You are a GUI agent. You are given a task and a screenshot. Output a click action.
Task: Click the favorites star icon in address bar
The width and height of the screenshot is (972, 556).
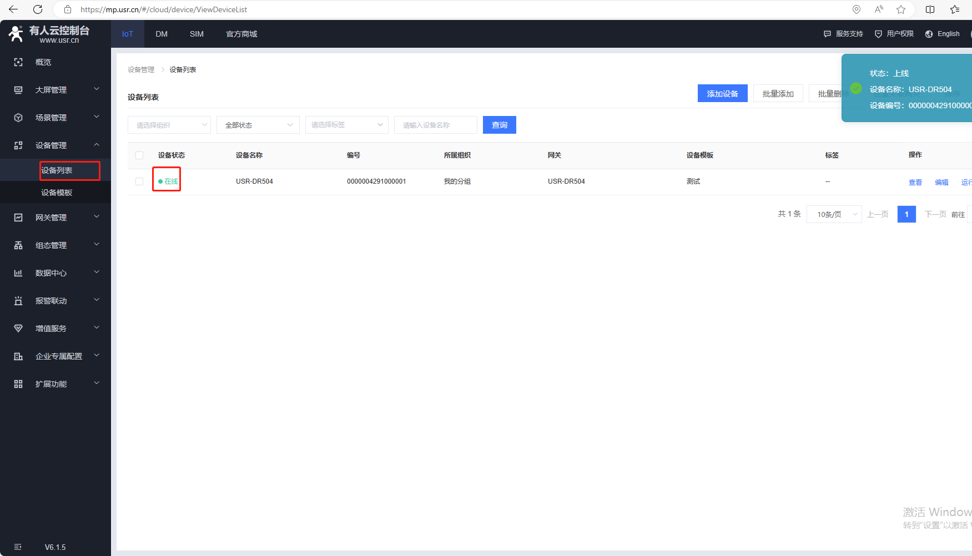[901, 9]
